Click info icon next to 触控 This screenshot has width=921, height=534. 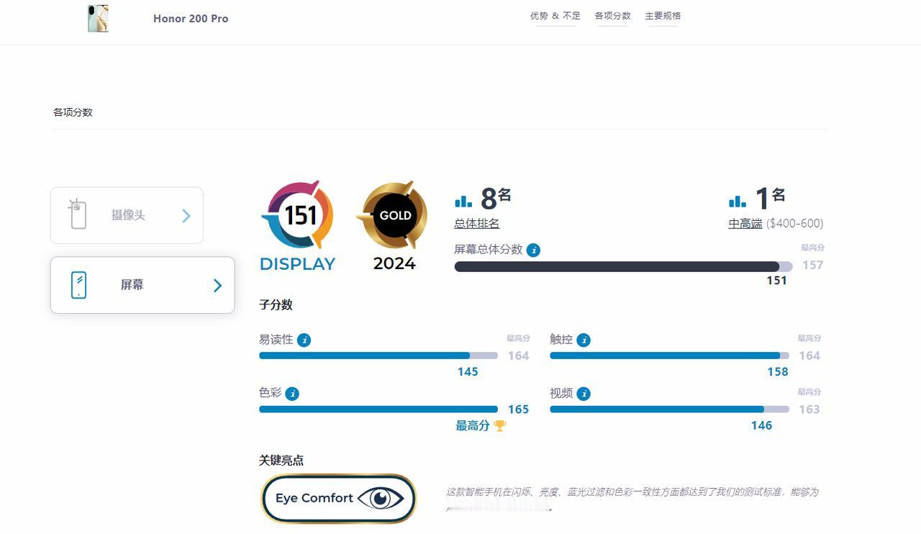[584, 340]
